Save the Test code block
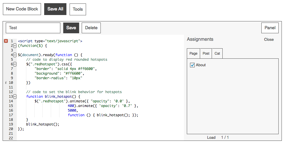The image size is (285, 144). pyautogui.click(x=71, y=28)
